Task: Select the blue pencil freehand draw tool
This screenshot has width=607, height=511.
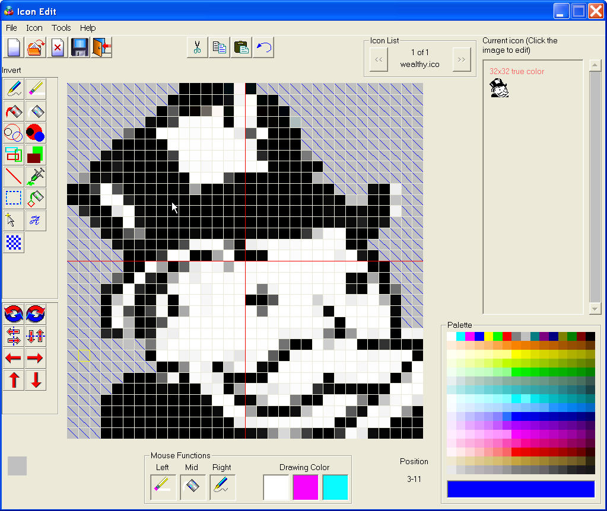Action: coord(14,88)
